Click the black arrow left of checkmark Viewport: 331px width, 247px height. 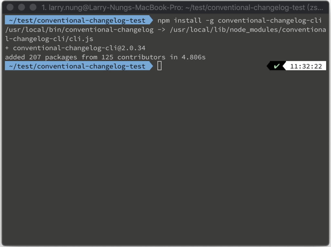click(x=269, y=66)
